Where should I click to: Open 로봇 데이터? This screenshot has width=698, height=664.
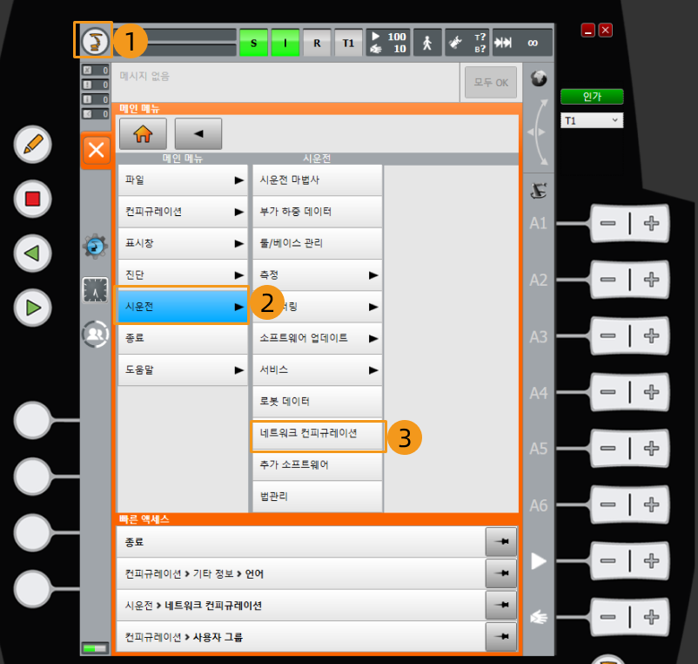(x=318, y=402)
